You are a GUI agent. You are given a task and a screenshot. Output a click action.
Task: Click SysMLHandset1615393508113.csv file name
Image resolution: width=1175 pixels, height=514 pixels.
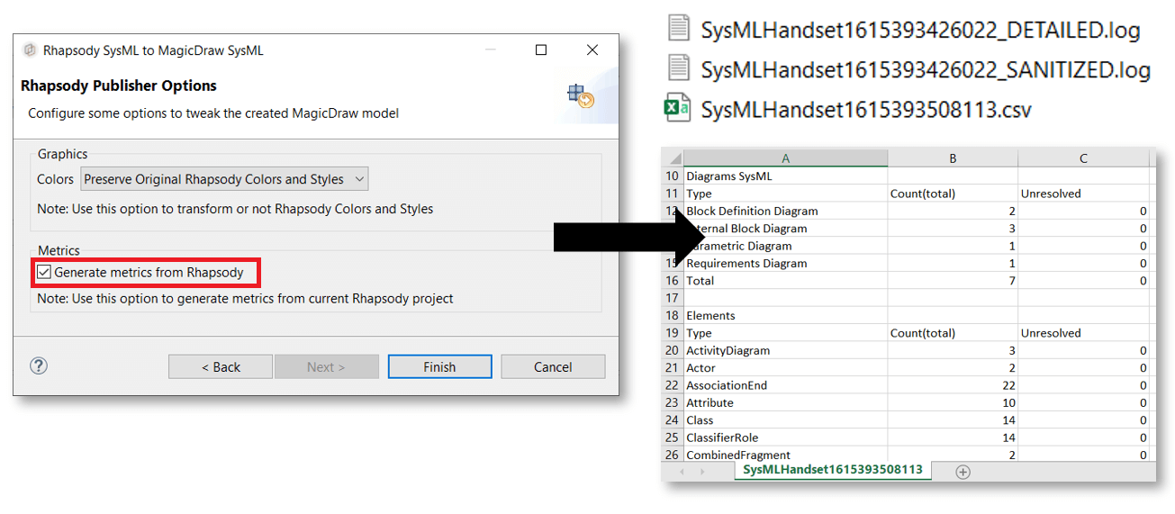[866, 110]
